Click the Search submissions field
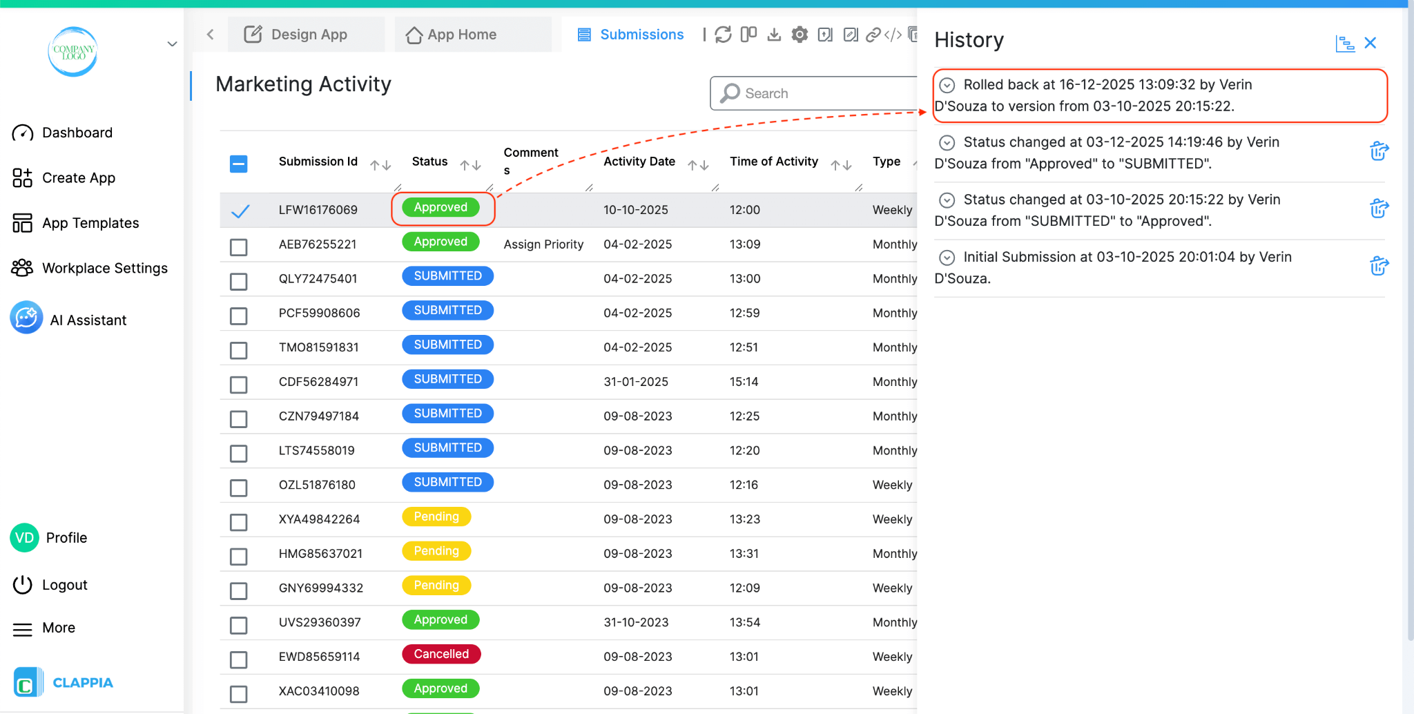Viewport: 1414px width, 714px height. (815, 93)
